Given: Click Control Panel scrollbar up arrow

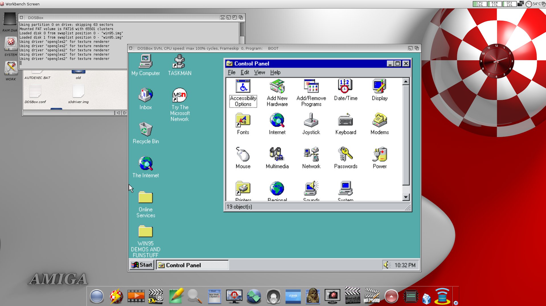Looking at the screenshot, I should coord(406,81).
